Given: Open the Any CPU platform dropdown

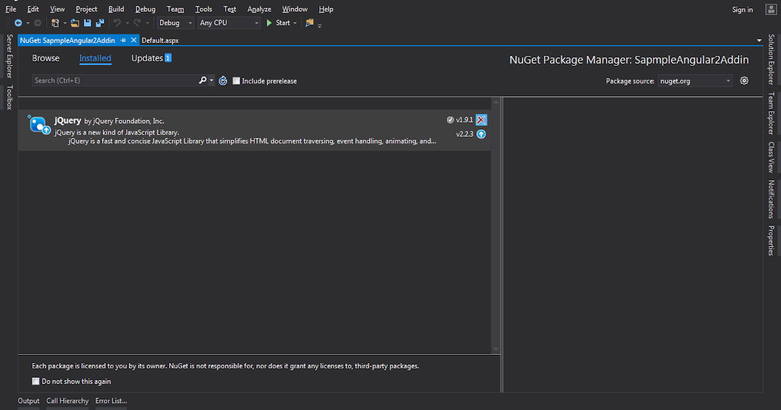Looking at the screenshot, I should 228,22.
